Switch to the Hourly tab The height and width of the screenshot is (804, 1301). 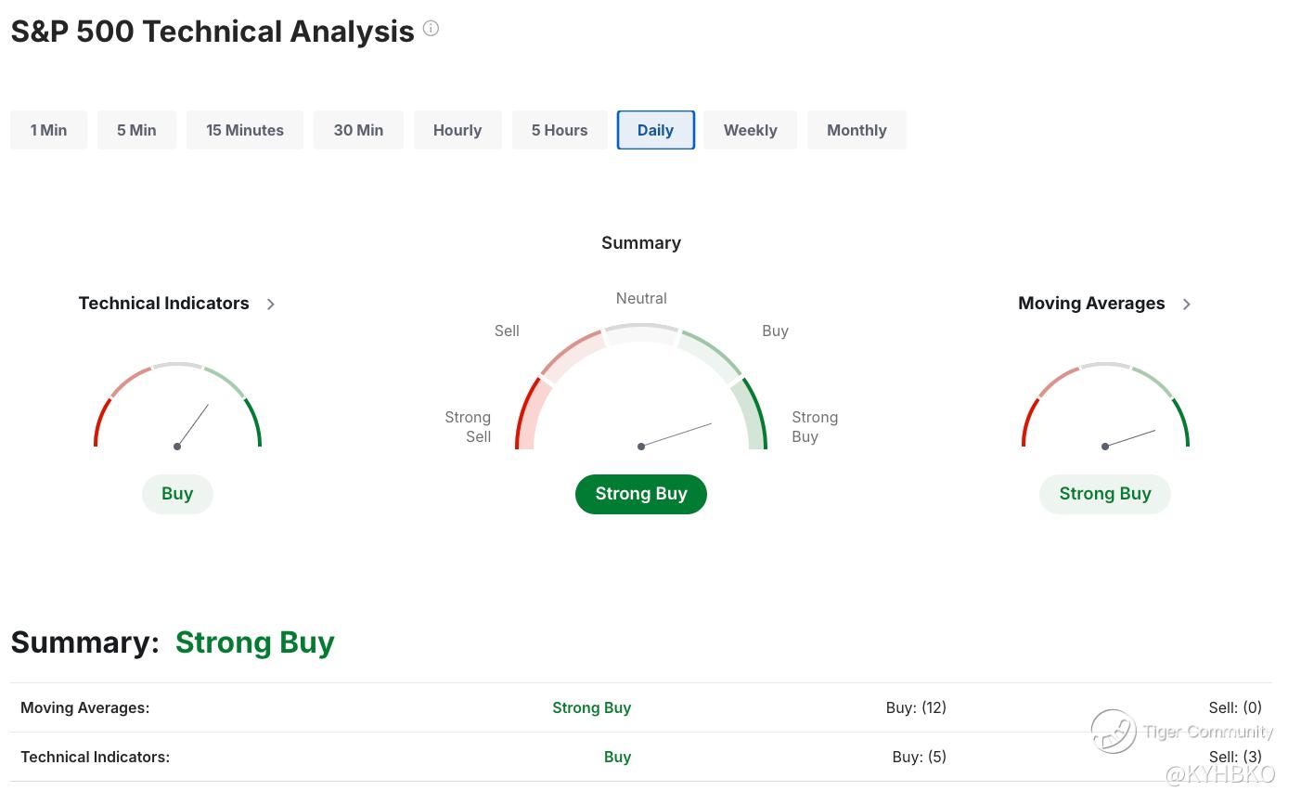[x=457, y=130]
